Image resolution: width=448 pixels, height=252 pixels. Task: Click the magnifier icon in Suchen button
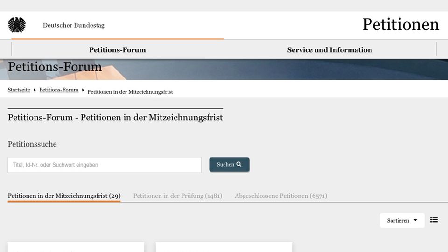pos(239,164)
